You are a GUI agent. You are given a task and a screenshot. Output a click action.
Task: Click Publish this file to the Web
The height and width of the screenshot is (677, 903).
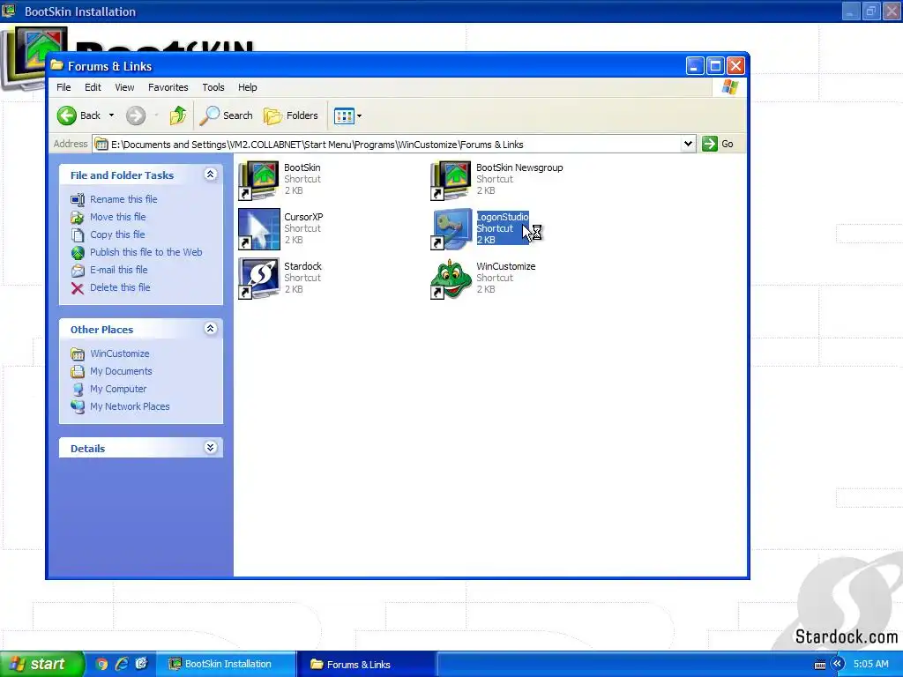pyautogui.click(x=146, y=252)
